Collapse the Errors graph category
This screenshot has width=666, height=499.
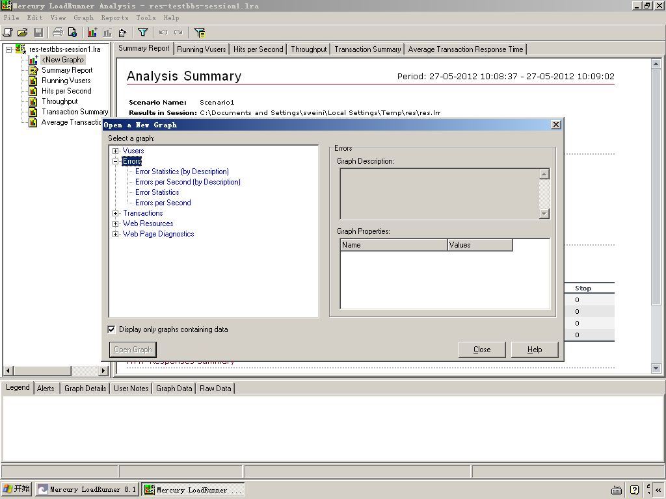coord(116,161)
